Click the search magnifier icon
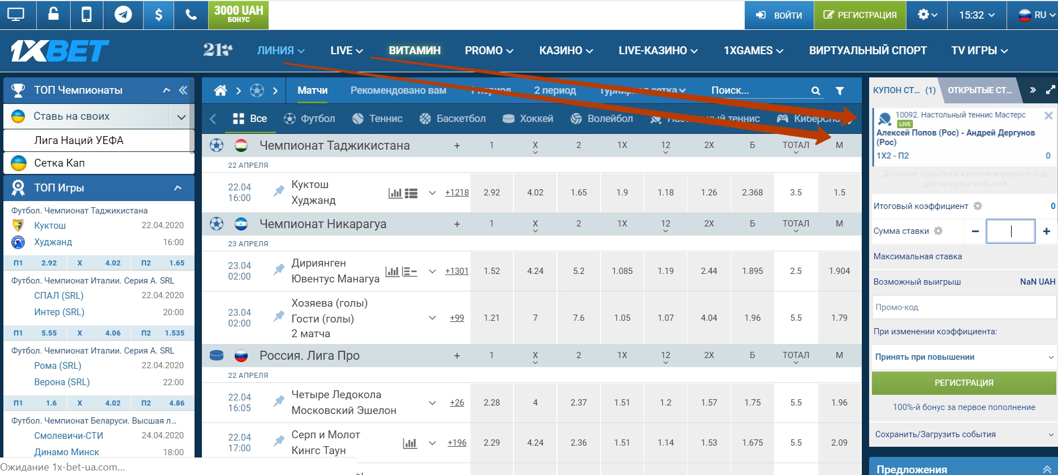Image resolution: width=1058 pixels, height=475 pixels. coord(815,90)
